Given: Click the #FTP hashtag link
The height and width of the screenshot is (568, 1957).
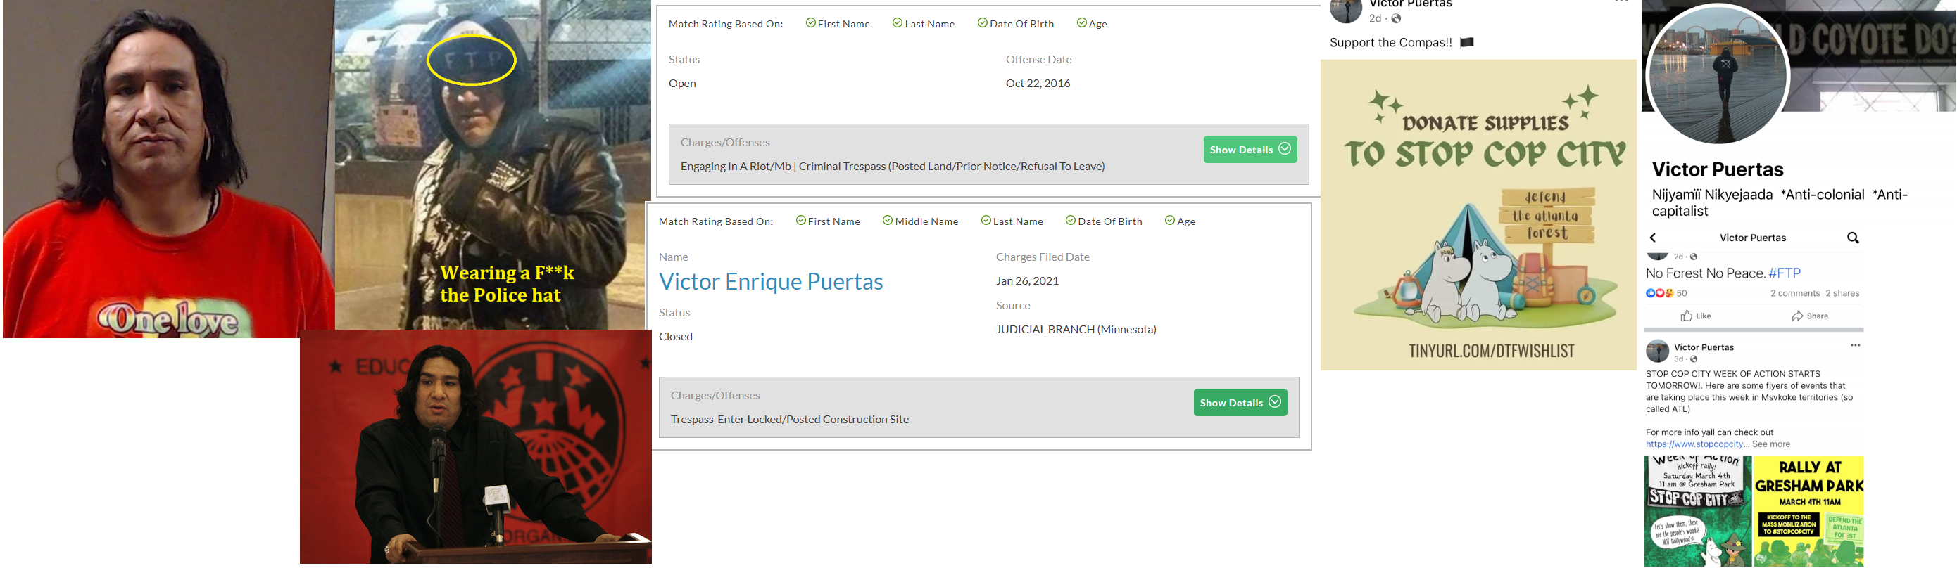Looking at the screenshot, I should pos(1785,273).
